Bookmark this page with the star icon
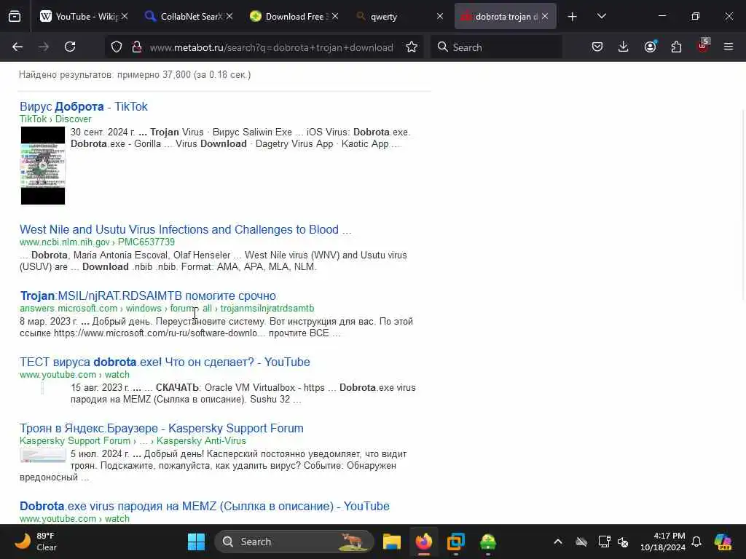 pyautogui.click(x=412, y=47)
